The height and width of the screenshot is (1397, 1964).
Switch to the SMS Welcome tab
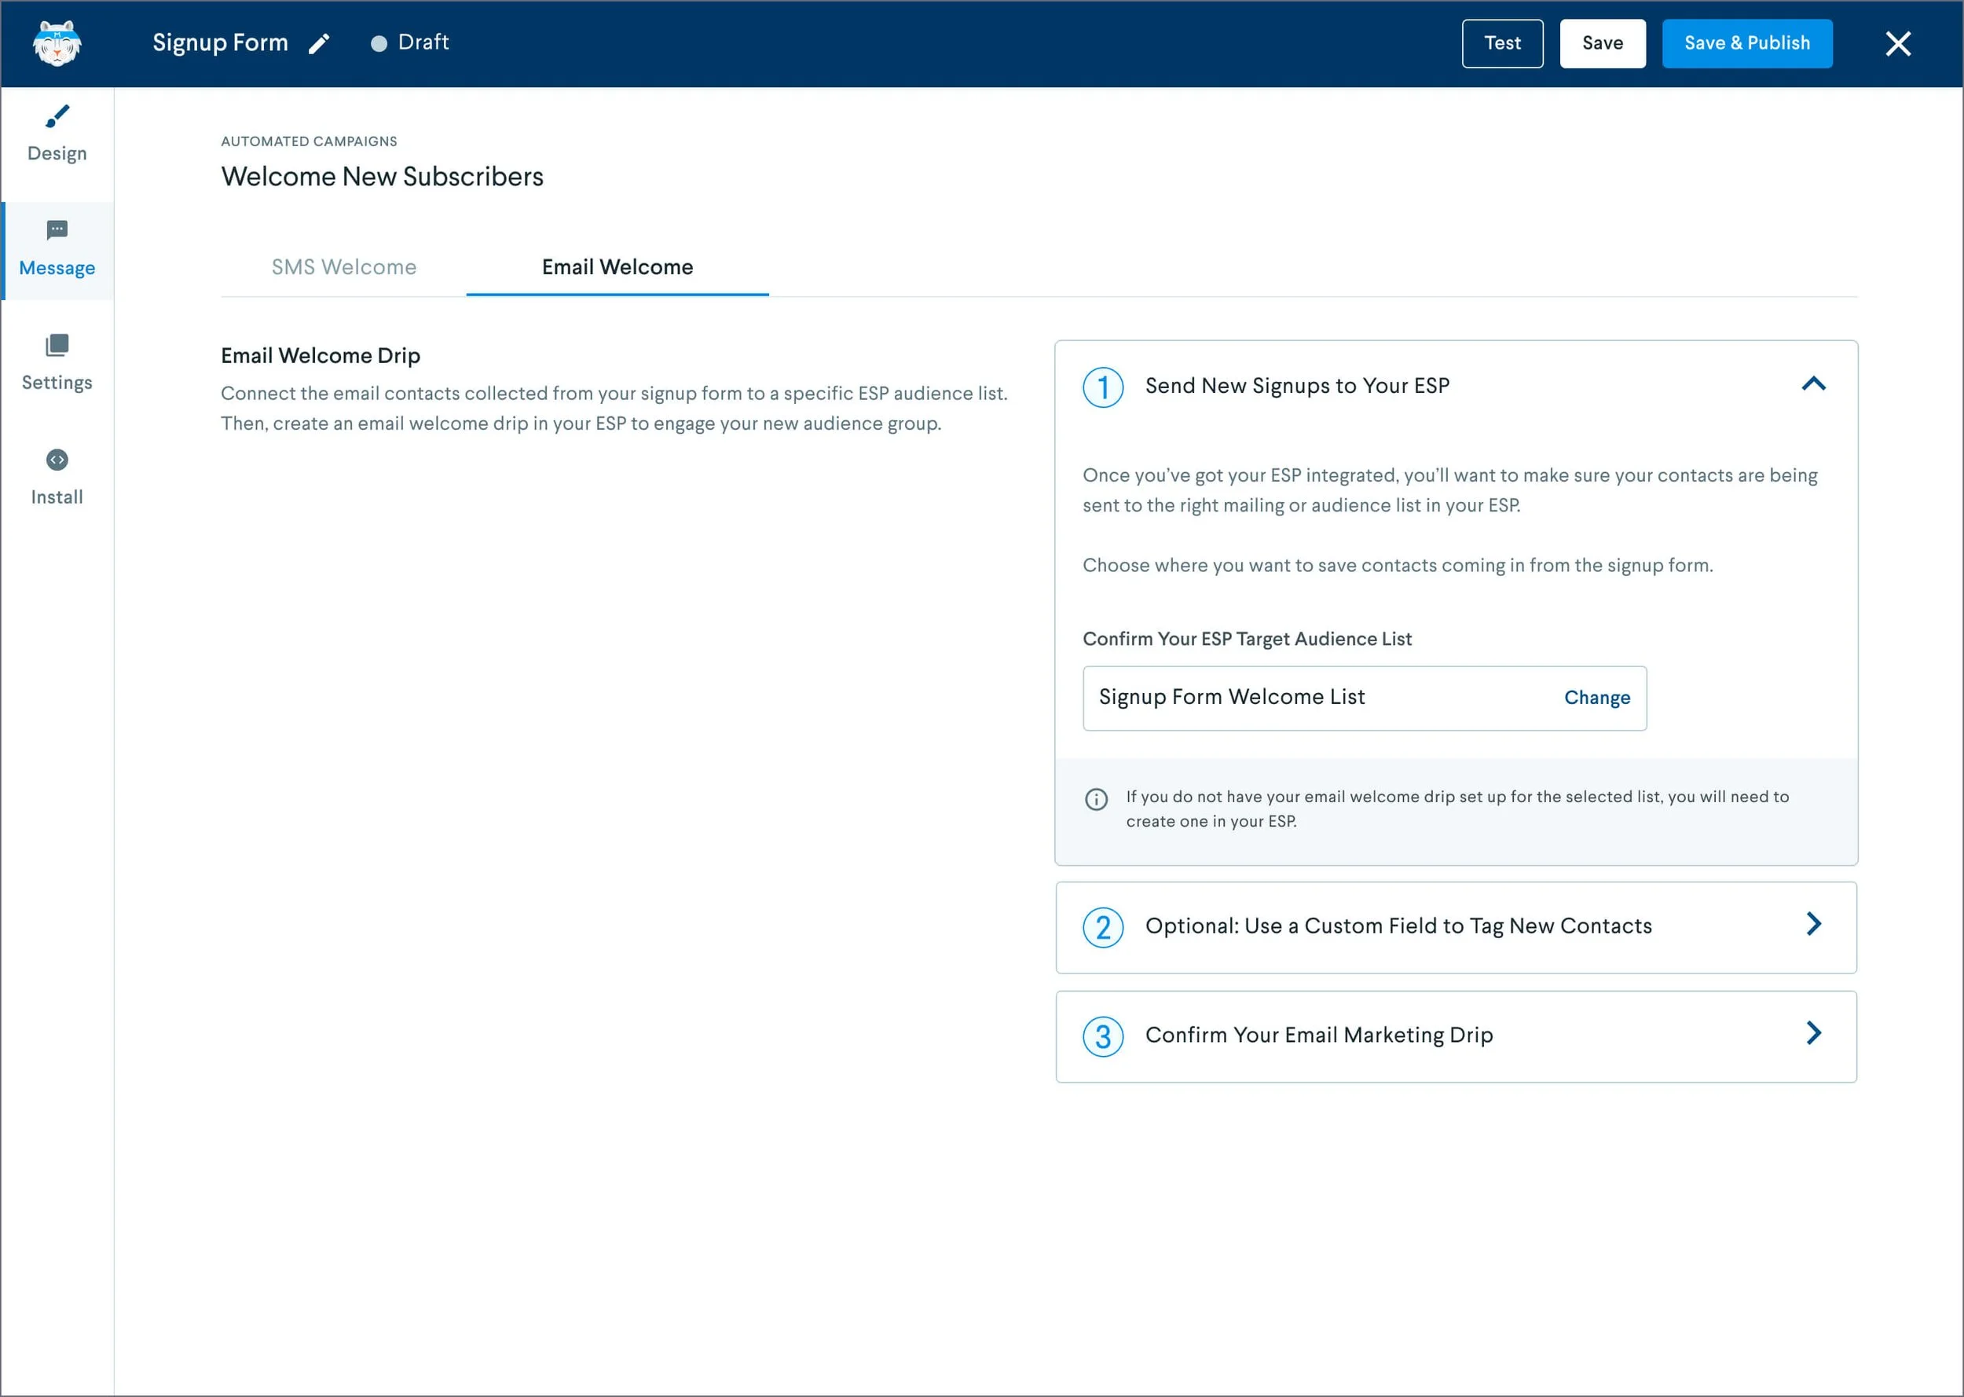(x=344, y=267)
